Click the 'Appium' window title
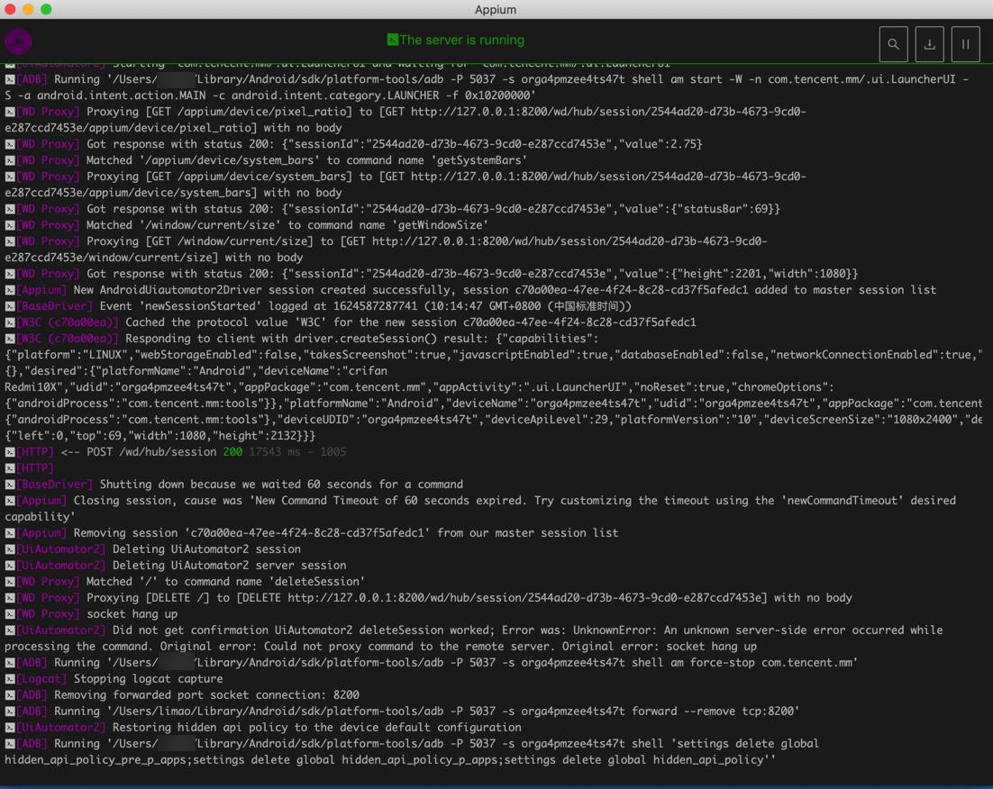 tap(496, 10)
